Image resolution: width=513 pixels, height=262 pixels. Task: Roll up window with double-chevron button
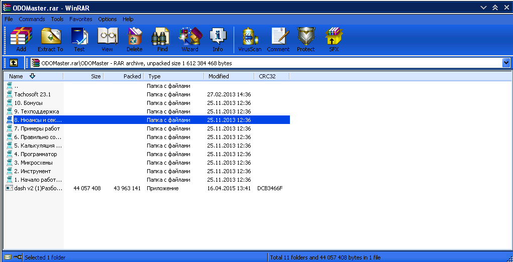point(495,8)
